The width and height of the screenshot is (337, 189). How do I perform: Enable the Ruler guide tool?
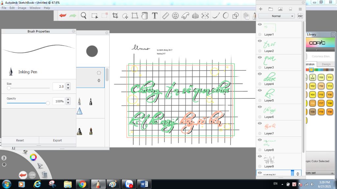(165, 15)
